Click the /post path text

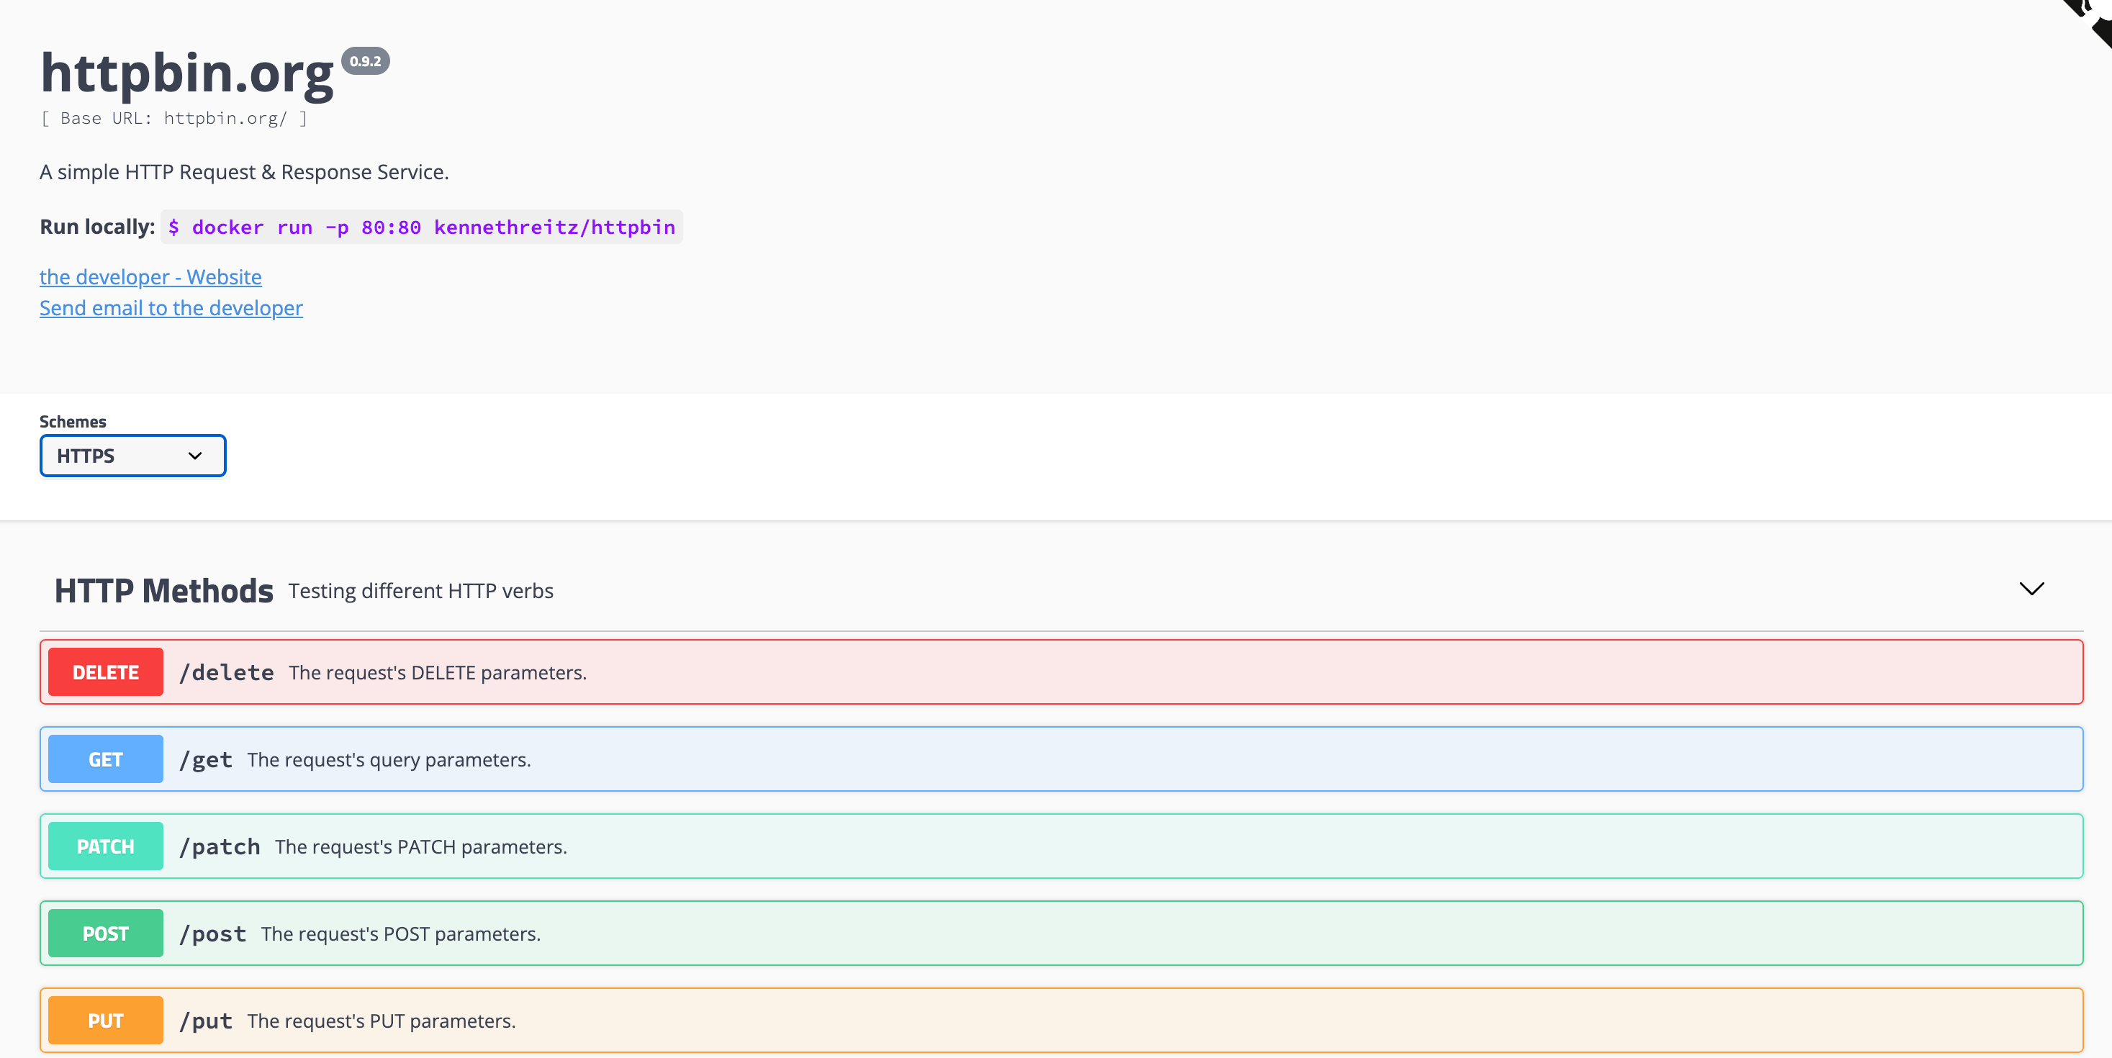[213, 934]
